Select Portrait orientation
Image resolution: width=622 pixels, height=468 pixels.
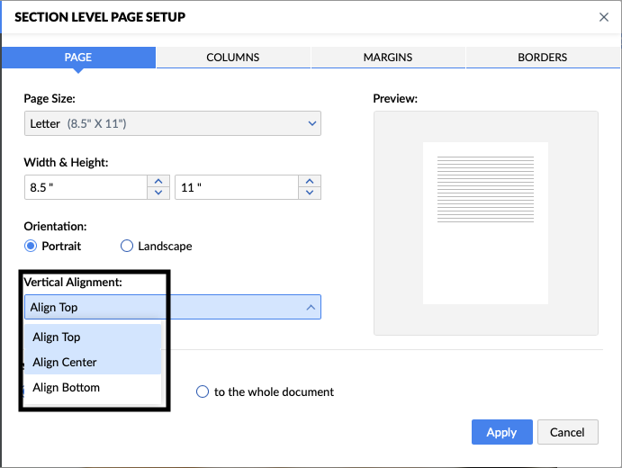tap(31, 246)
